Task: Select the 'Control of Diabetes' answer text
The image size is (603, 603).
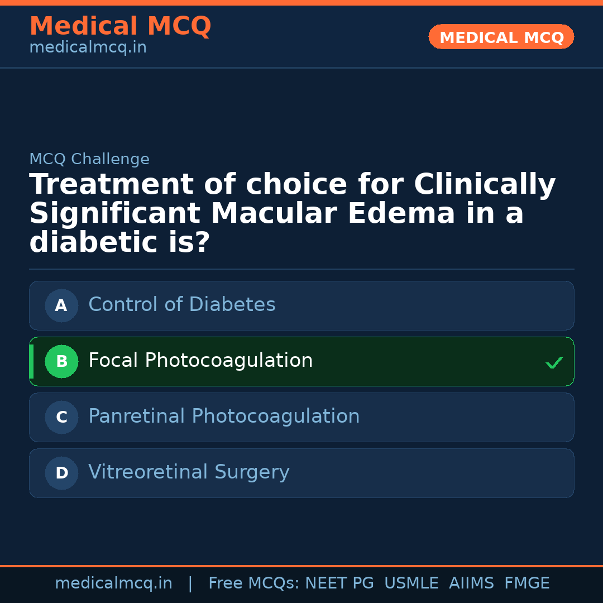Action: click(x=181, y=305)
